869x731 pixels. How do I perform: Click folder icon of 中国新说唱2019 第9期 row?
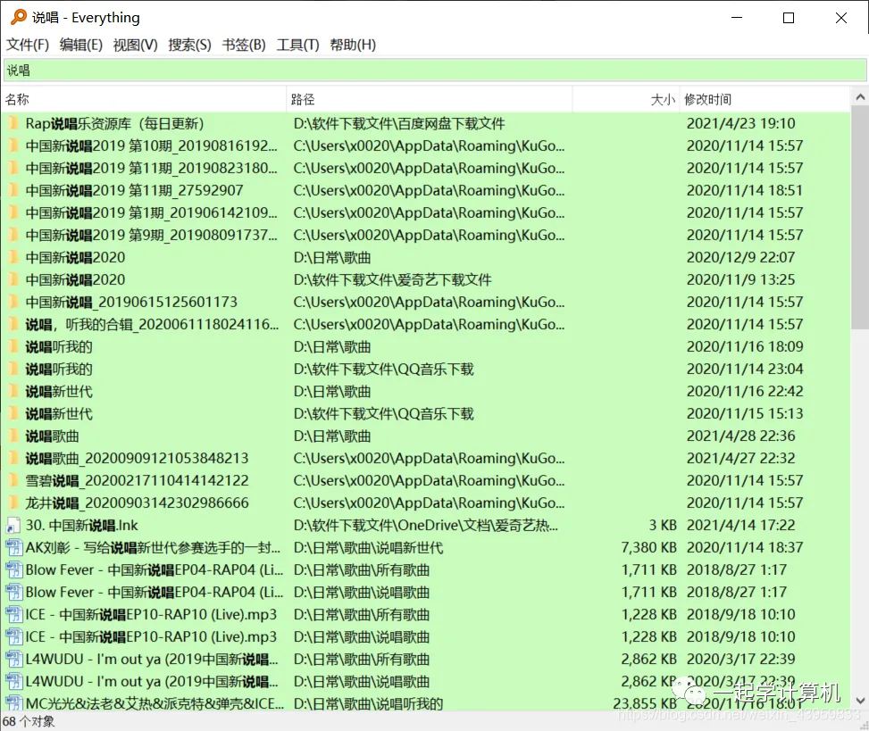[13, 235]
